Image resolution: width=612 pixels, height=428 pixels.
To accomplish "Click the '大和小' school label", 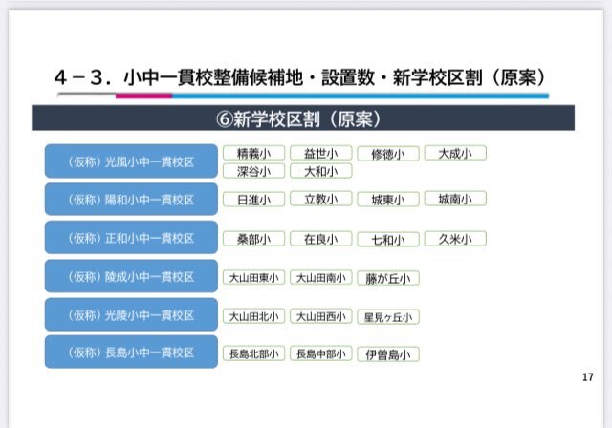I will (321, 171).
